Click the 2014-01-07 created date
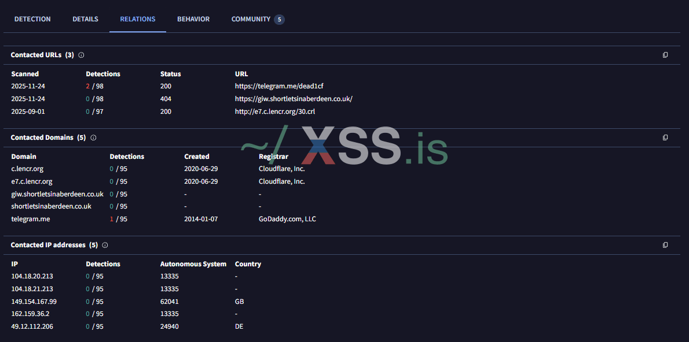Image resolution: width=689 pixels, height=342 pixels. (201, 219)
